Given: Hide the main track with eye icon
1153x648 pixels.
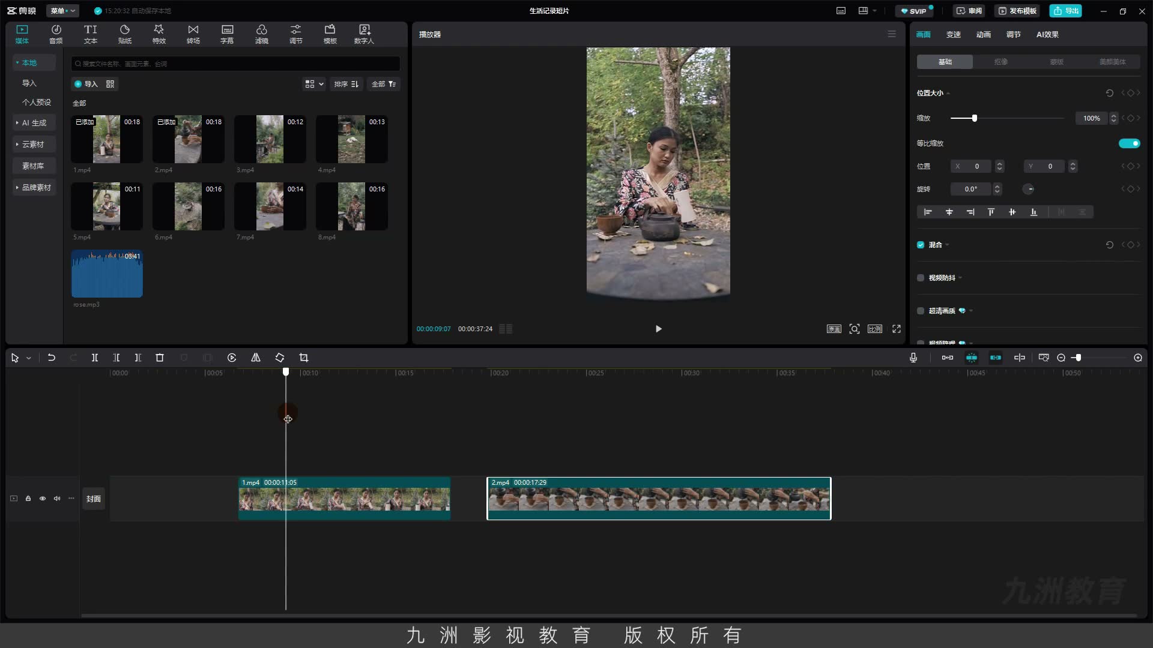Looking at the screenshot, I should click(x=43, y=499).
